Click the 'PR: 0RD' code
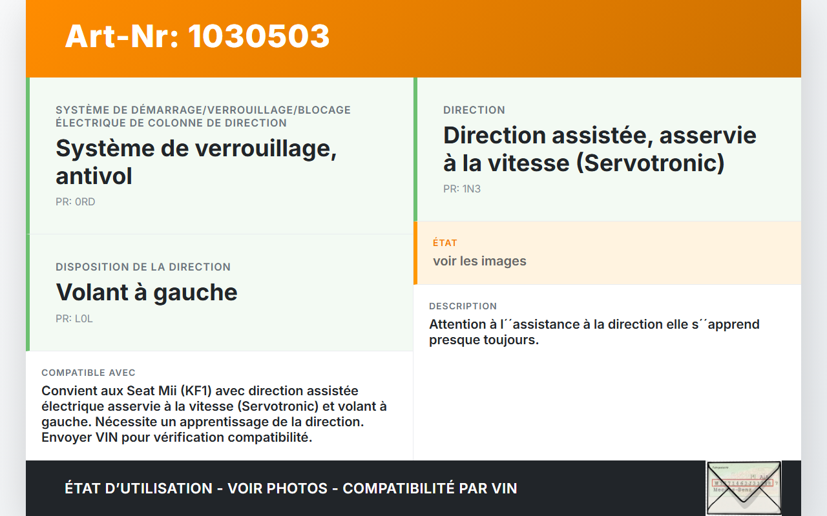The height and width of the screenshot is (516, 827). point(76,202)
